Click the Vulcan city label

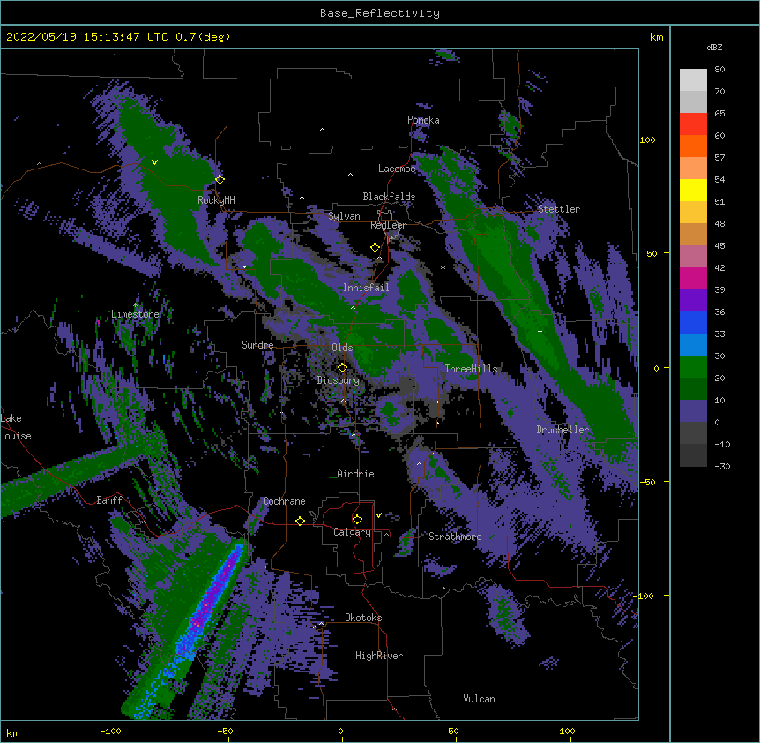pyautogui.click(x=479, y=699)
